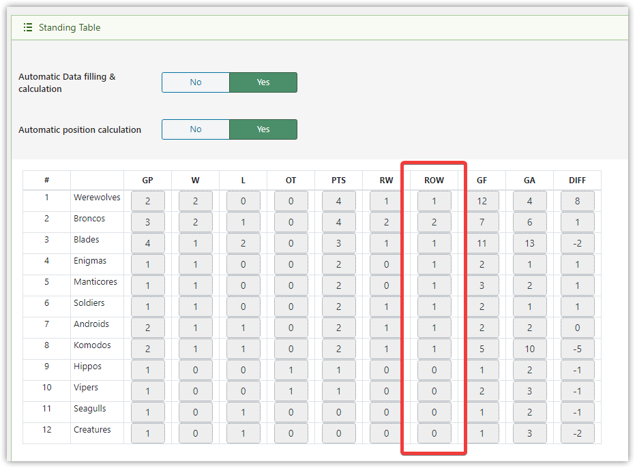Focus the PTS field for Hippos
The width and height of the screenshot is (635, 468).
(338, 370)
